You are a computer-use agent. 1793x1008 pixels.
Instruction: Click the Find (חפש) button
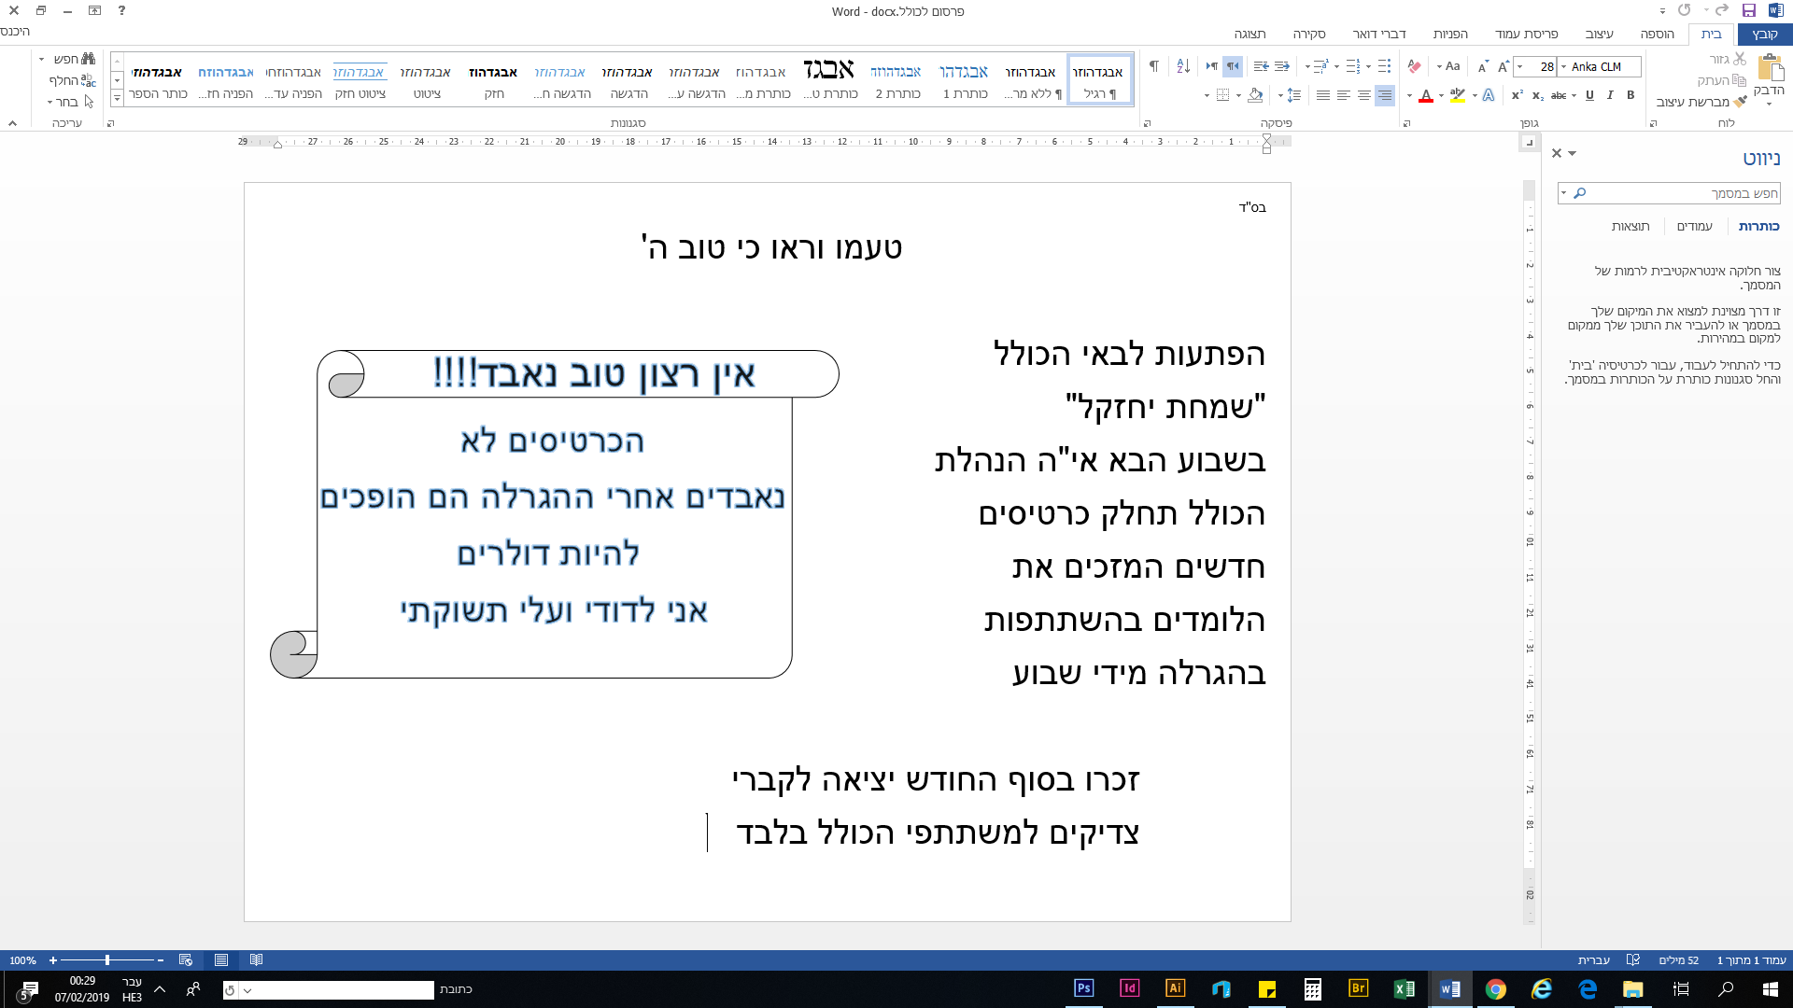click(x=73, y=59)
